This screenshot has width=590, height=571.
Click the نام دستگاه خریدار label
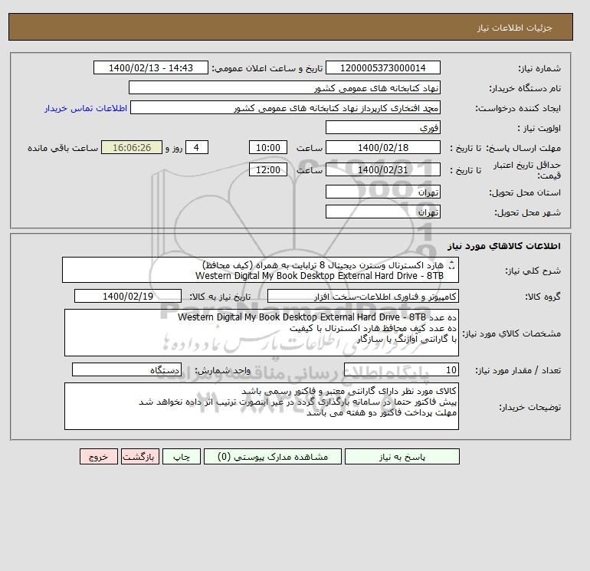[525, 88]
